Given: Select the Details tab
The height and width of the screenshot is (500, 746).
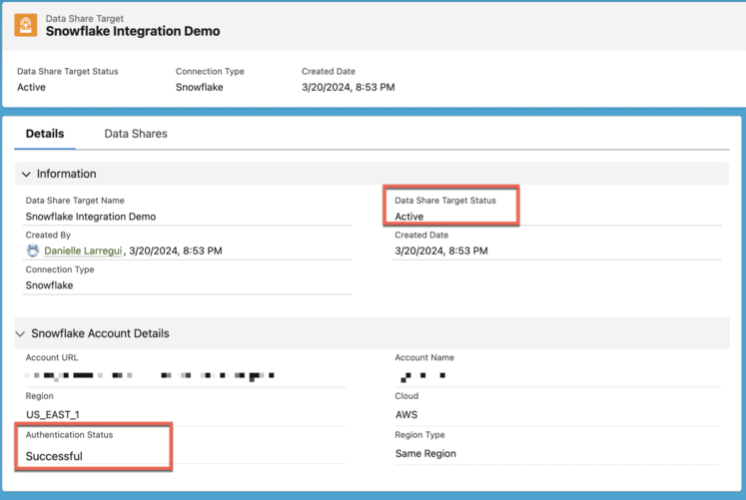Looking at the screenshot, I should click(45, 134).
